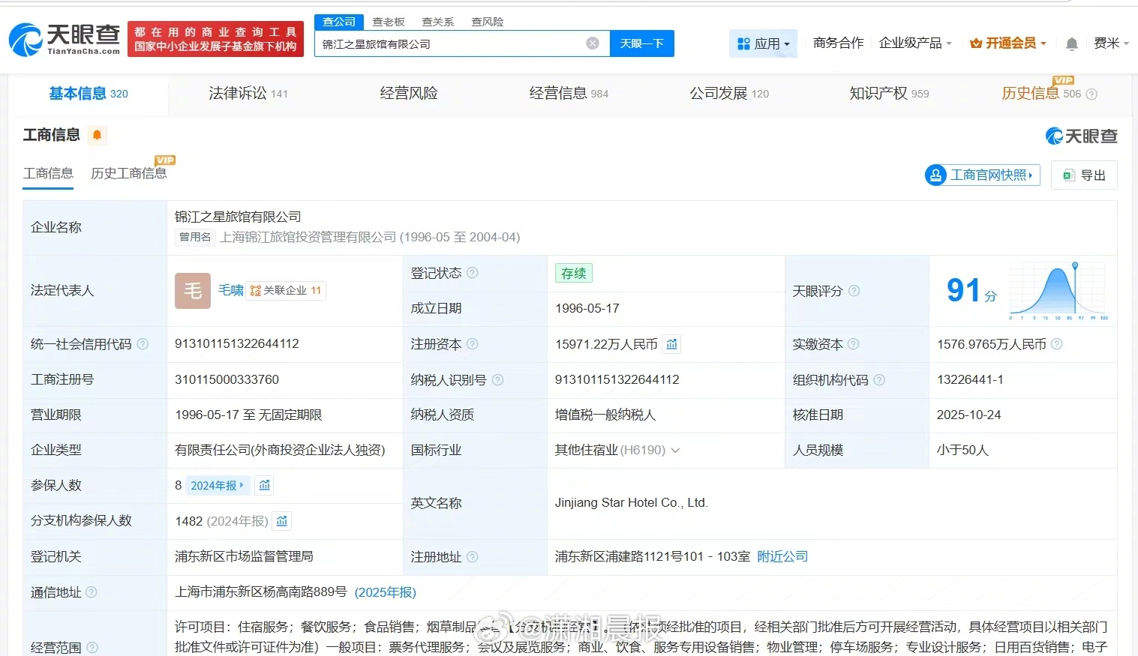Click help icon next to 经营范围
The image size is (1138, 656).
tap(92, 647)
